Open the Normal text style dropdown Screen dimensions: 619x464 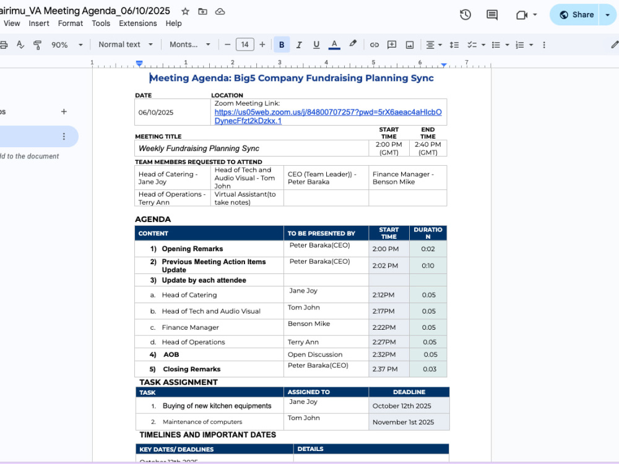(x=125, y=45)
